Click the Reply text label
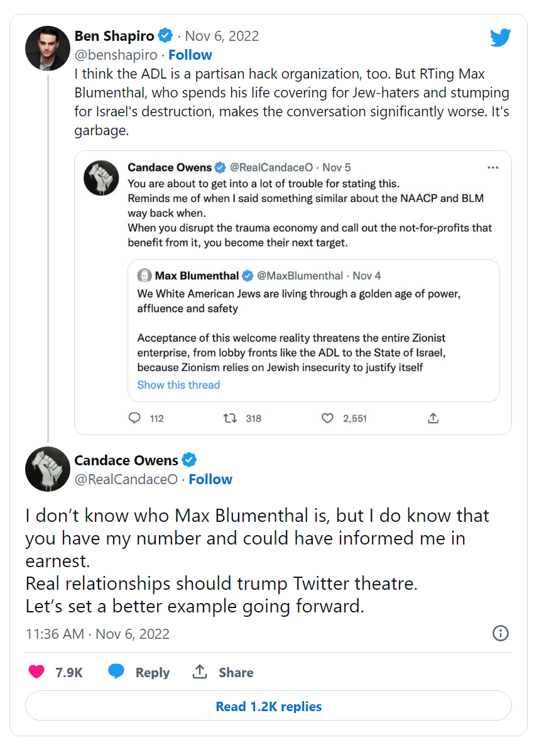Screen dimensions: 539x747 click(x=153, y=672)
